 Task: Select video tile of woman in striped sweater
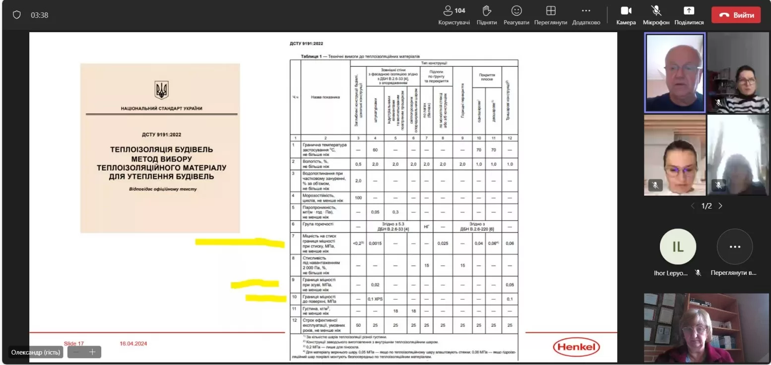coord(738,73)
